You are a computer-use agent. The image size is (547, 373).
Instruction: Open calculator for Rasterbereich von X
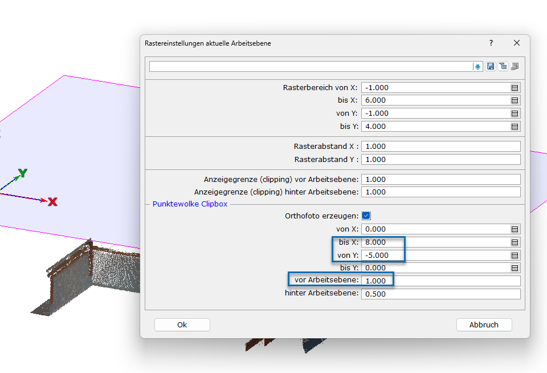[x=515, y=88]
